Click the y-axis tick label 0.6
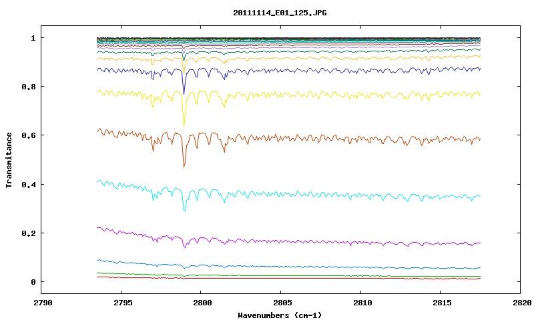 point(29,135)
